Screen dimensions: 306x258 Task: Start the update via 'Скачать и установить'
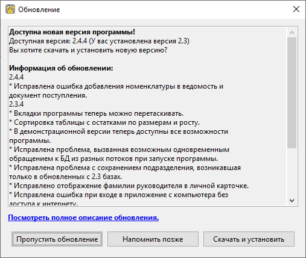coord(249,239)
